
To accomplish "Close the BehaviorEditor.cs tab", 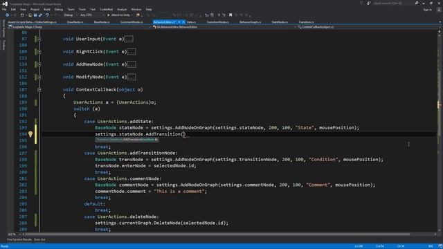I will coord(183,22).
